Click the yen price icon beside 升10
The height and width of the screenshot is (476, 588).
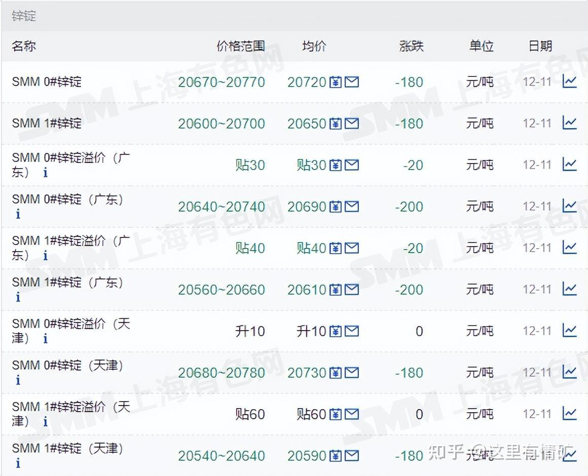[336, 331]
